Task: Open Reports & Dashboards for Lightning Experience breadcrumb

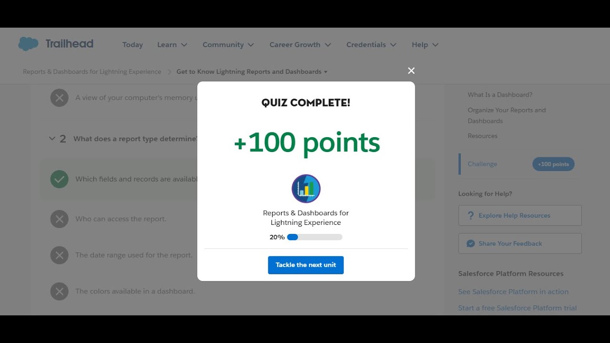Action: tap(92, 72)
